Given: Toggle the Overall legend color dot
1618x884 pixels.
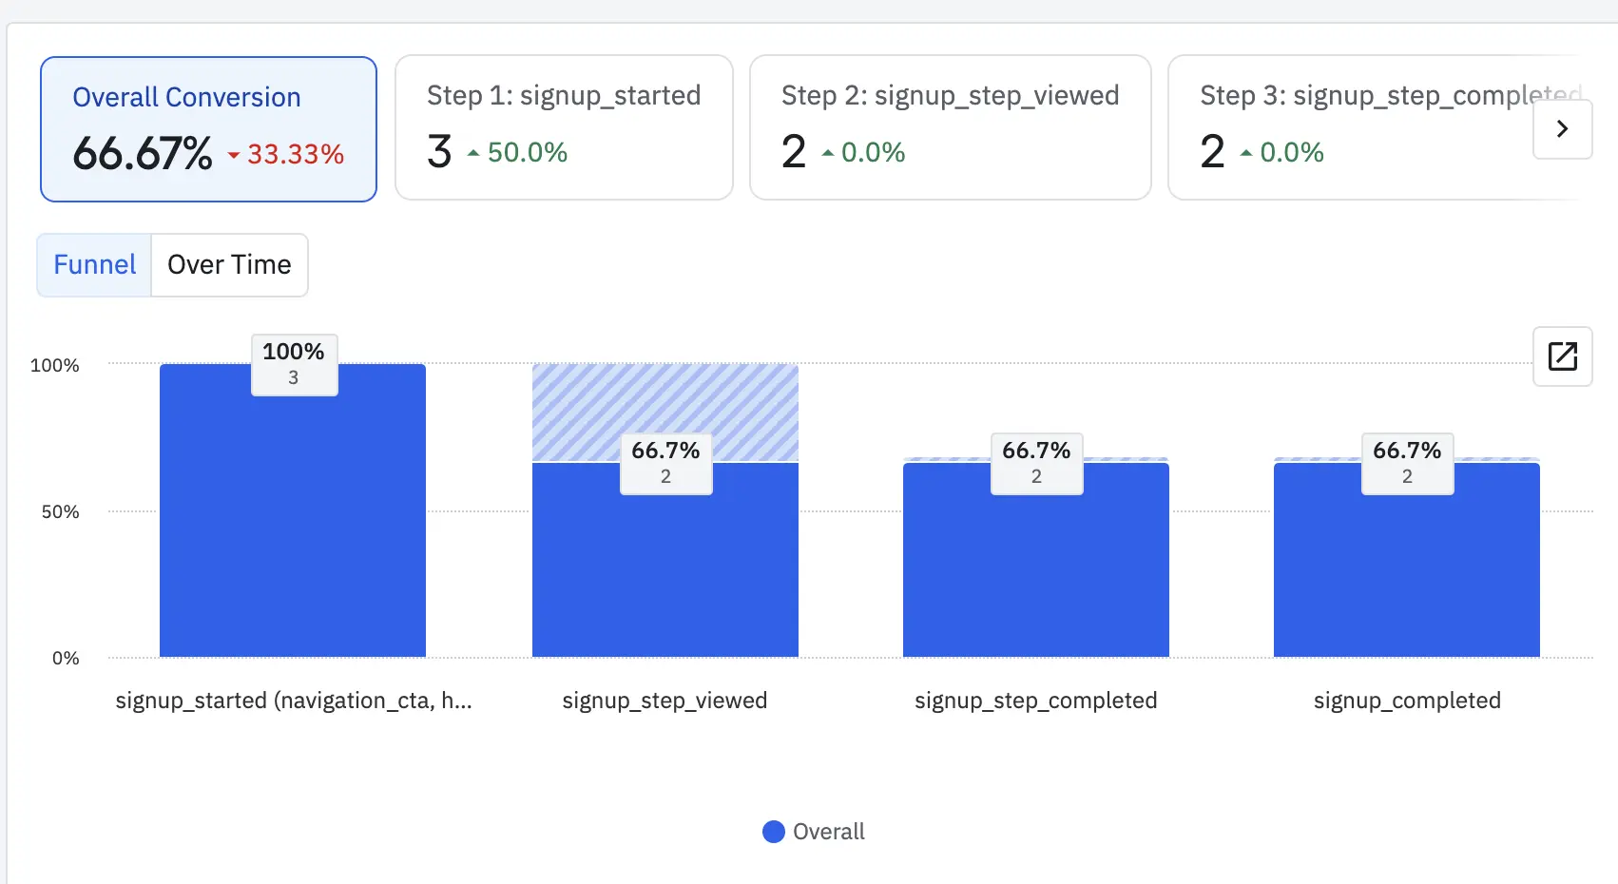Looking at the screenshot, I should 774,832.
